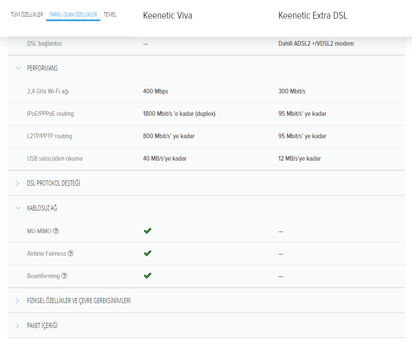Viewport: 412px width, 347px height.
Task: Select the FARKLI OLAN ÖZELLİKLER tab
Action: [x=73, y=15]
